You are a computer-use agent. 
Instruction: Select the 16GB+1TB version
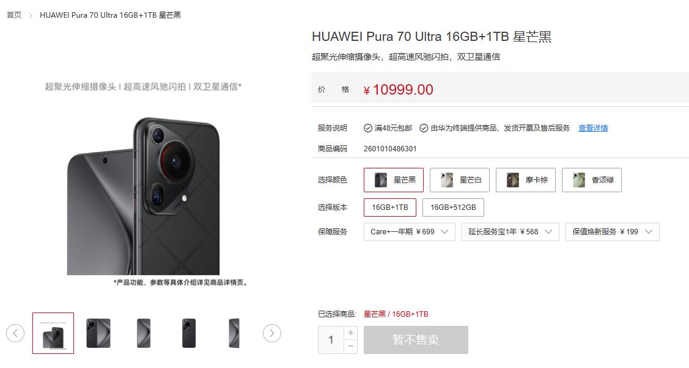point(390,207)
